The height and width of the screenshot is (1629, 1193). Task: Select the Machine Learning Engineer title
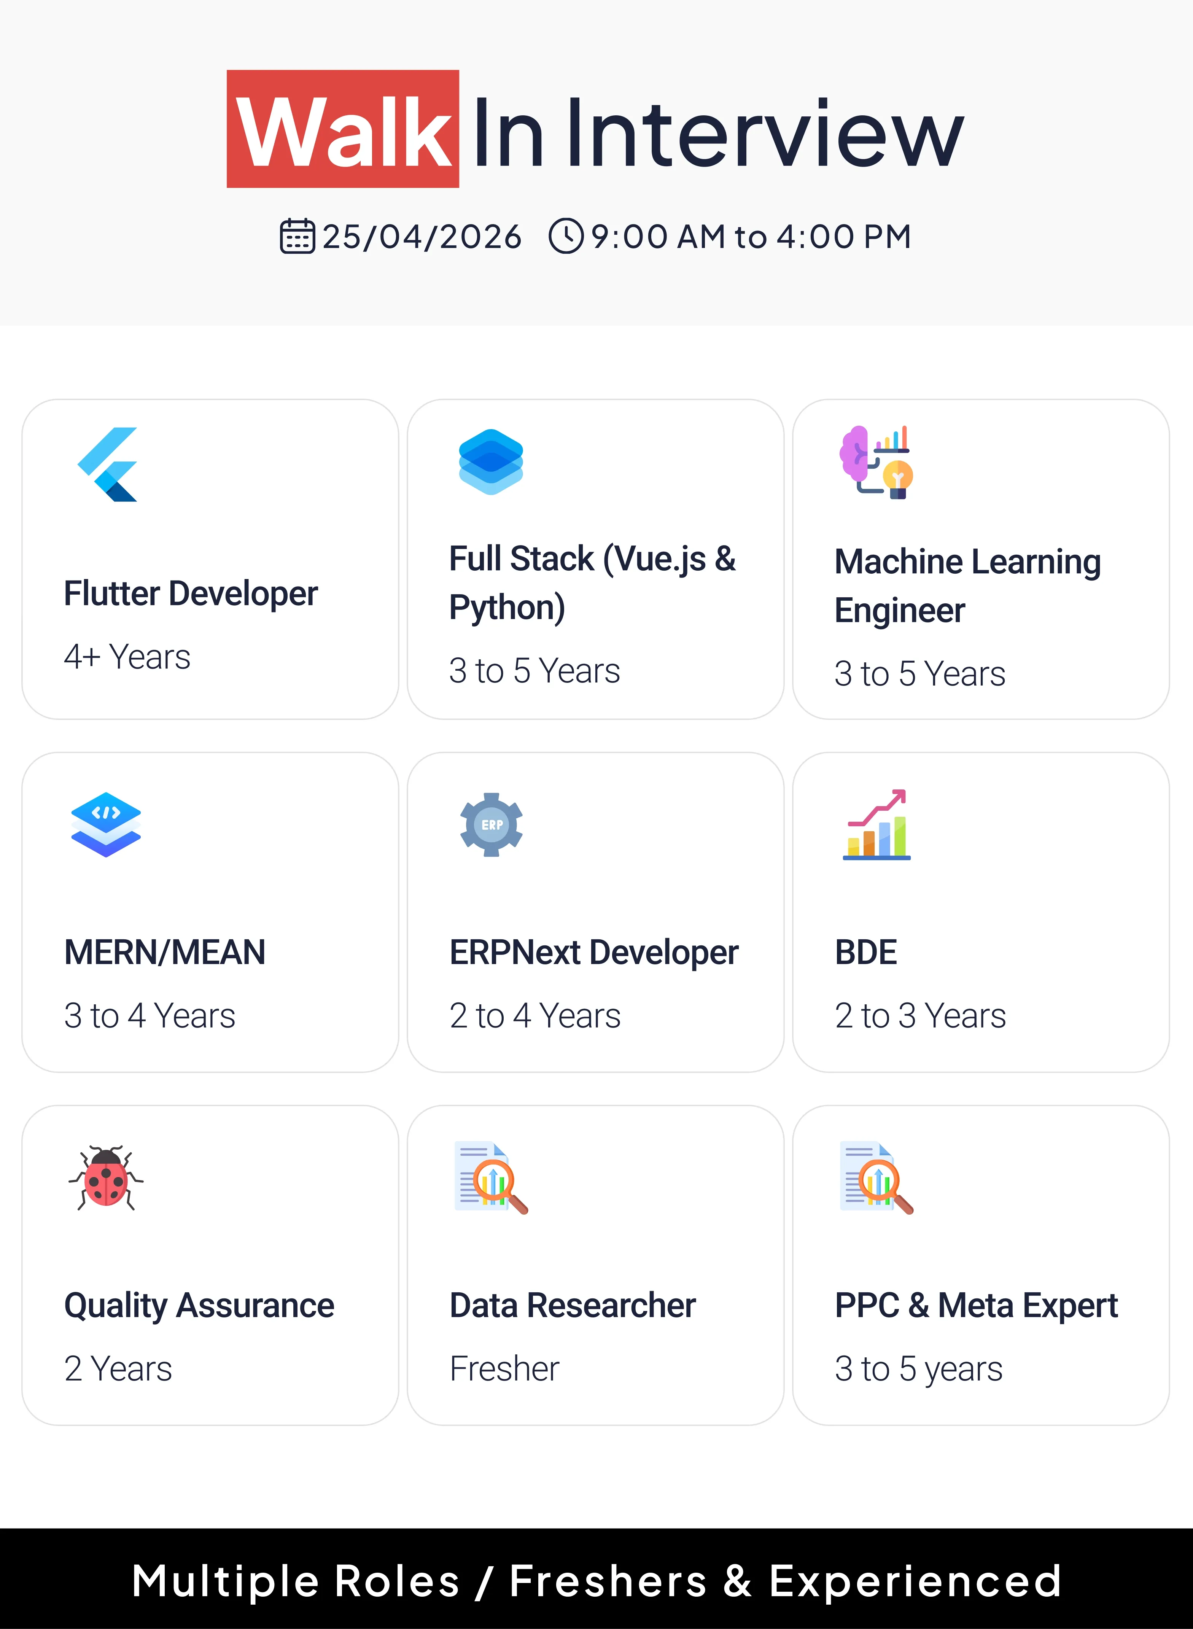(968, 585)
